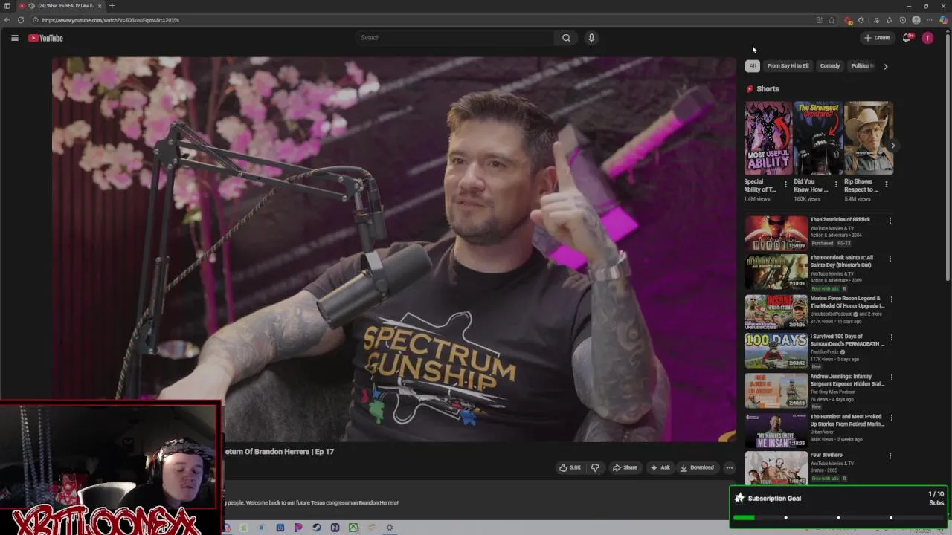
Task: Open Steam from the taskbar
Action: 317,528
